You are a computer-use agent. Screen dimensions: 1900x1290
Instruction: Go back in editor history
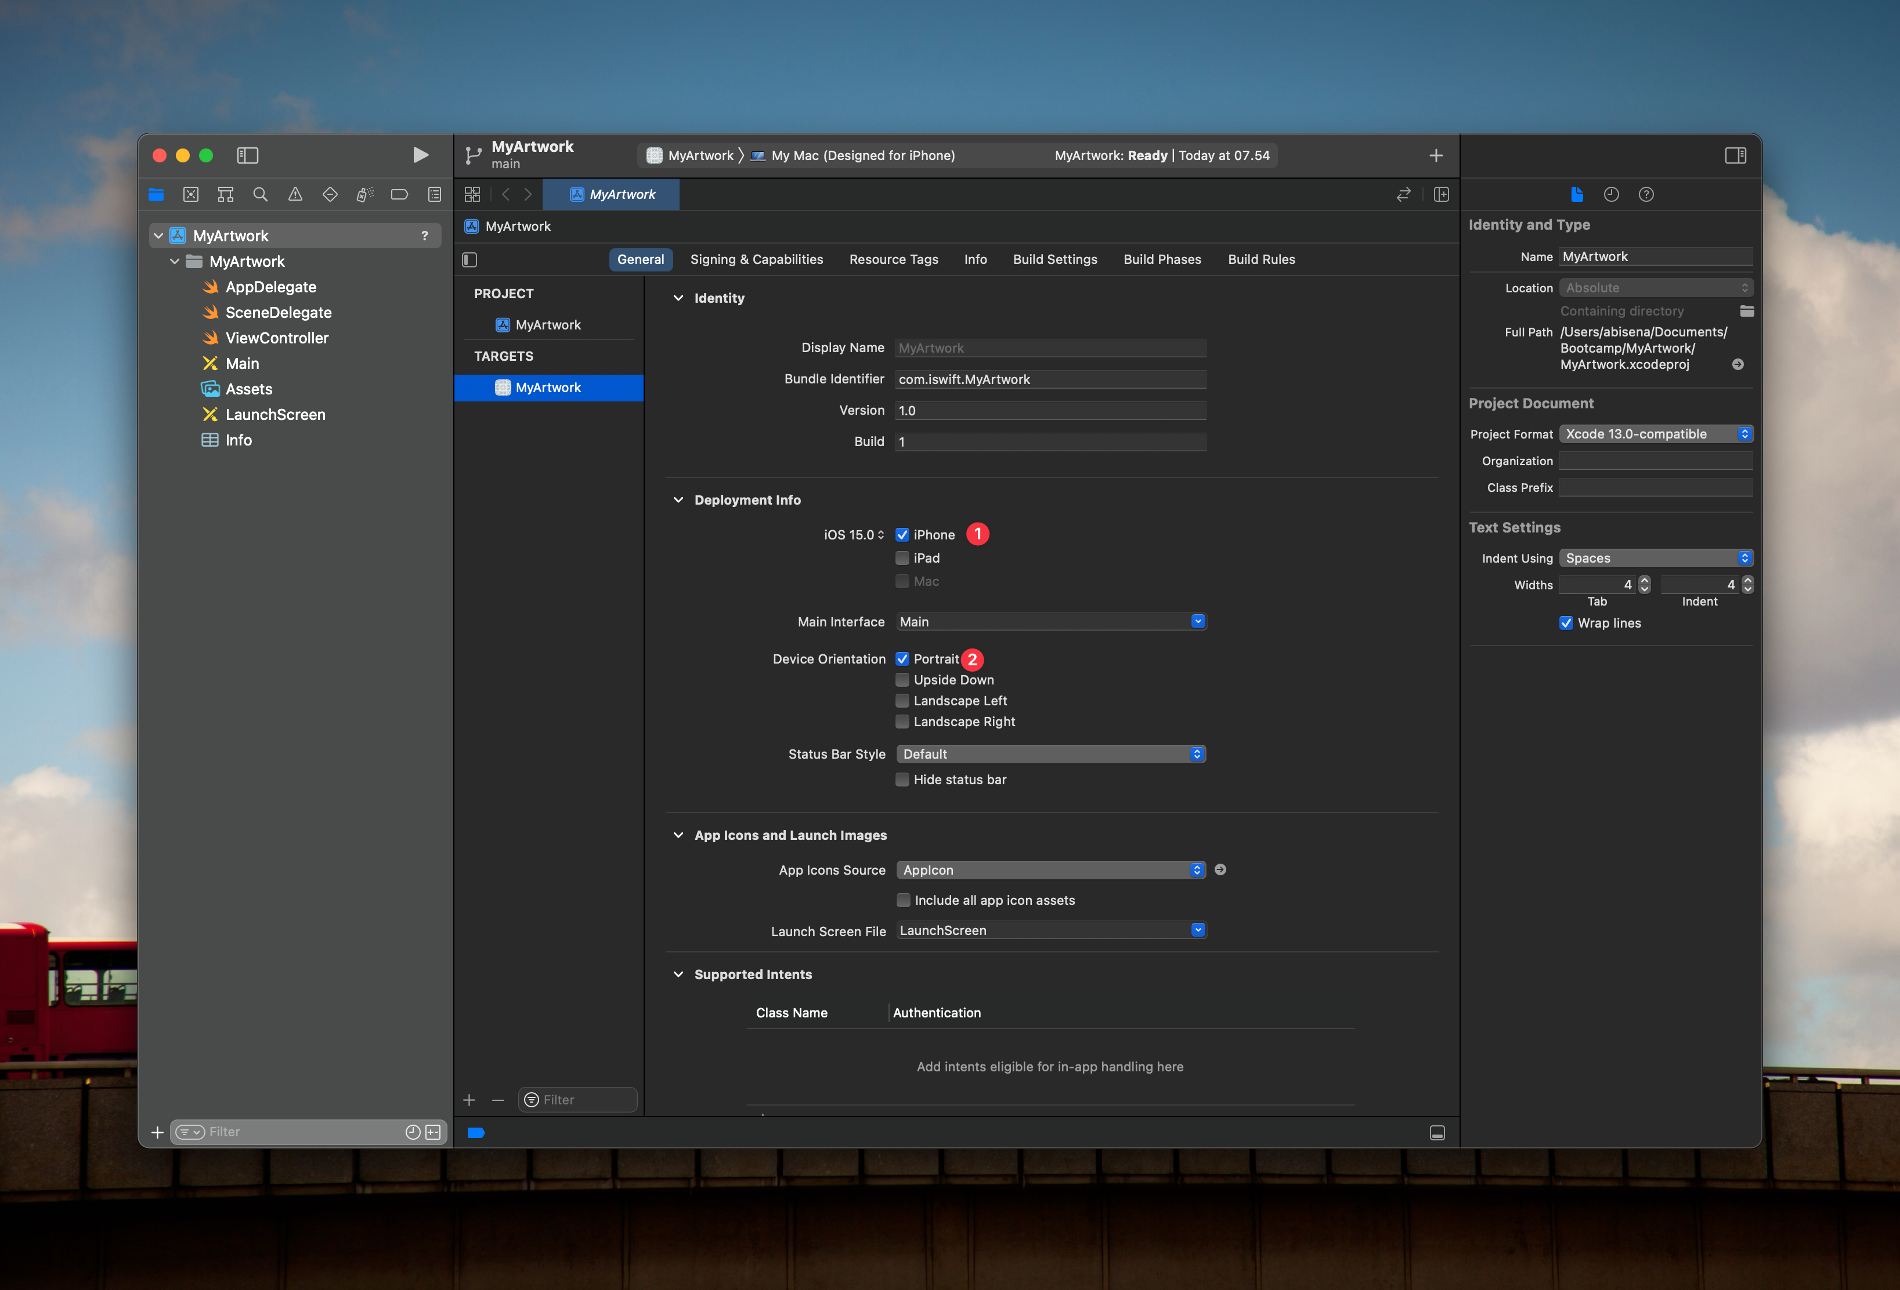[506, 194]
